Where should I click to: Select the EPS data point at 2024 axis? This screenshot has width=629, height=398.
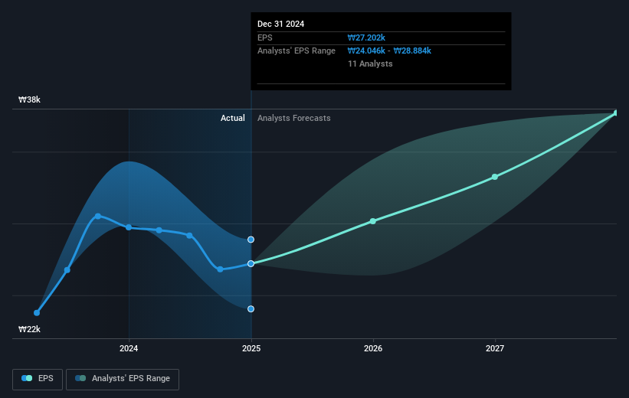pos(129,227)
